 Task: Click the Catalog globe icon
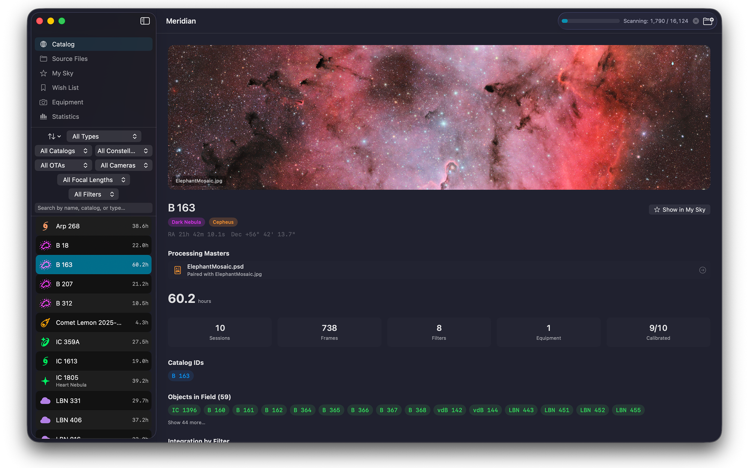[43, 44]
